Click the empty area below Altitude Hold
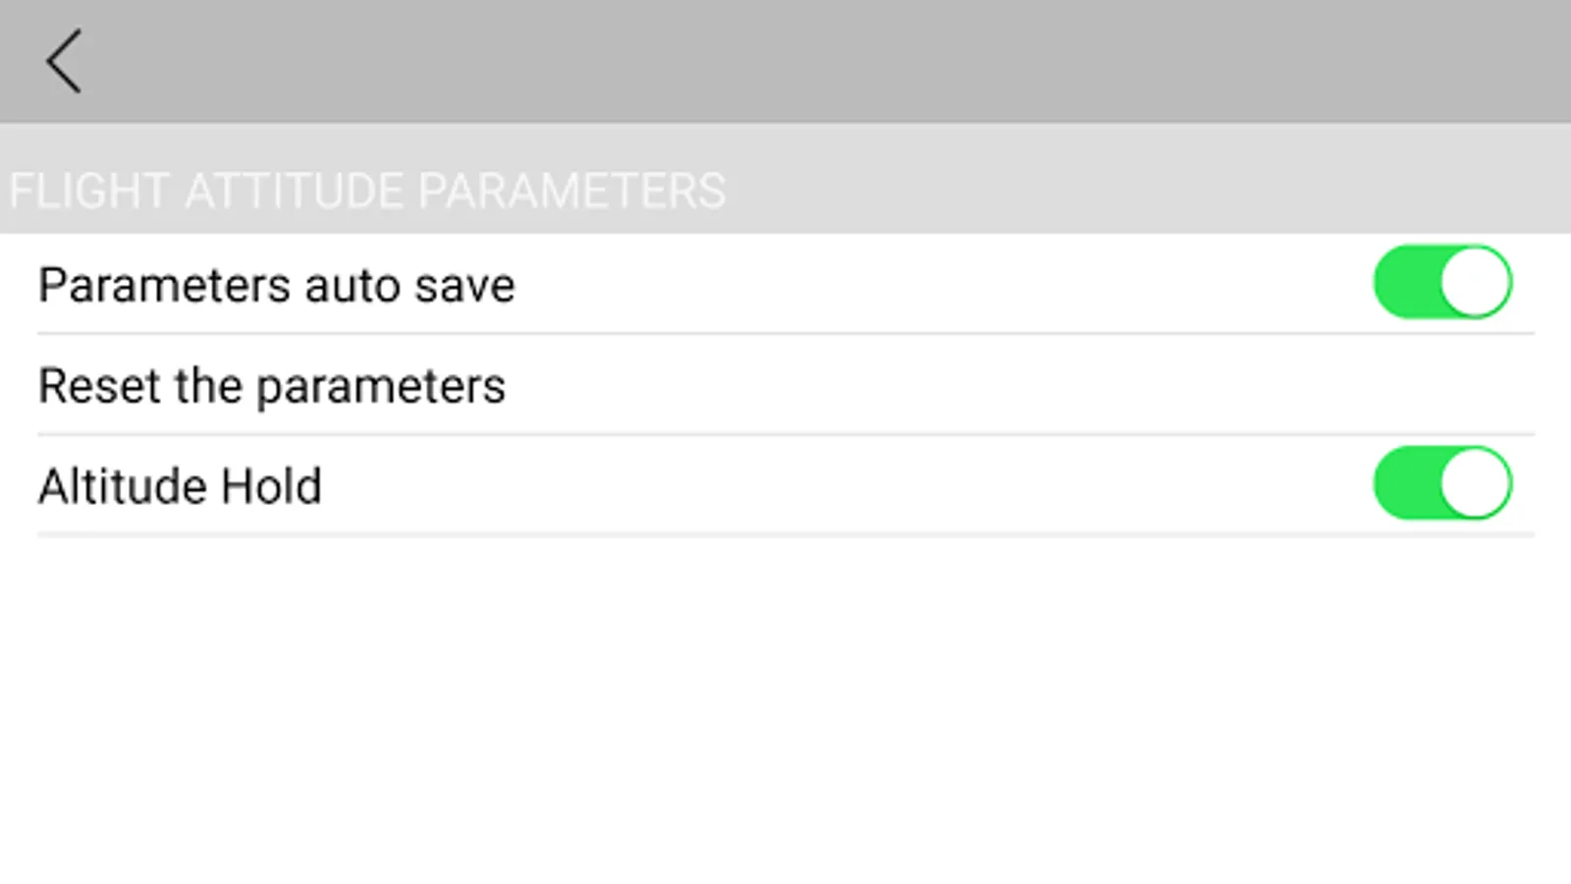The width and height of the screenshot is (1571, 884). click(x=785, y=707)
